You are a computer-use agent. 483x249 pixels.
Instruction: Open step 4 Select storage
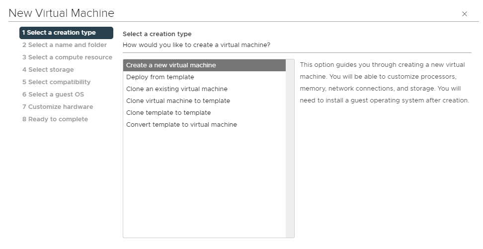(48, 70)
